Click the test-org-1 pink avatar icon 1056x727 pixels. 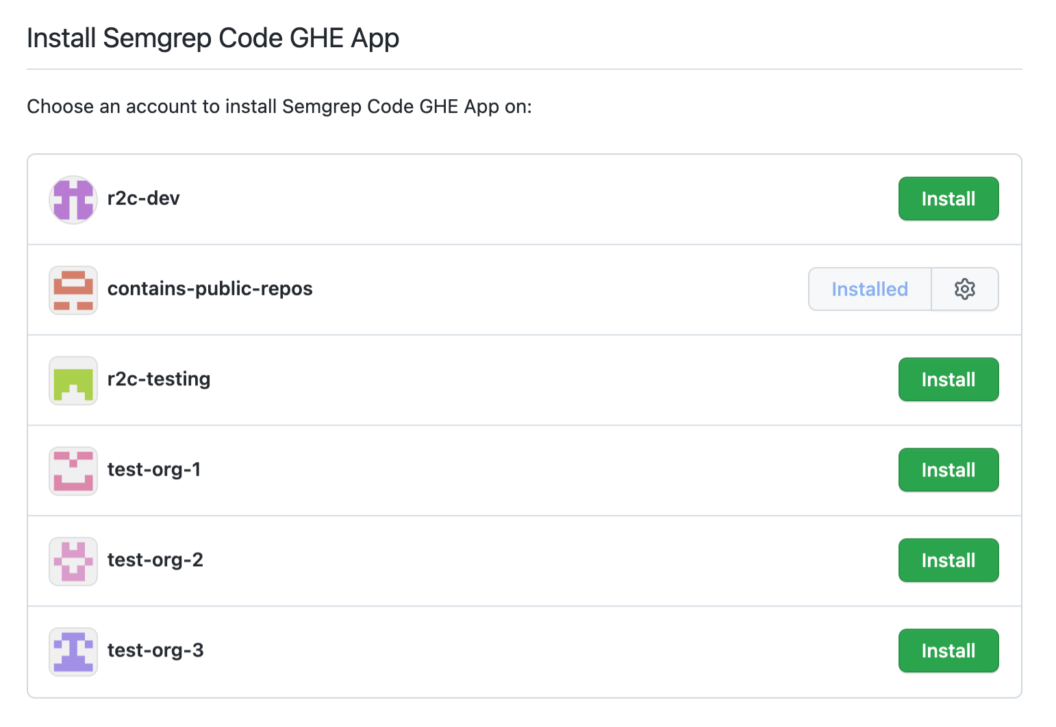[73, 470]
